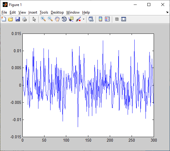Save the figure with floppy icon
Image resolution: width=170 pixels, height=151 pixels.
[x=18, y=19]
